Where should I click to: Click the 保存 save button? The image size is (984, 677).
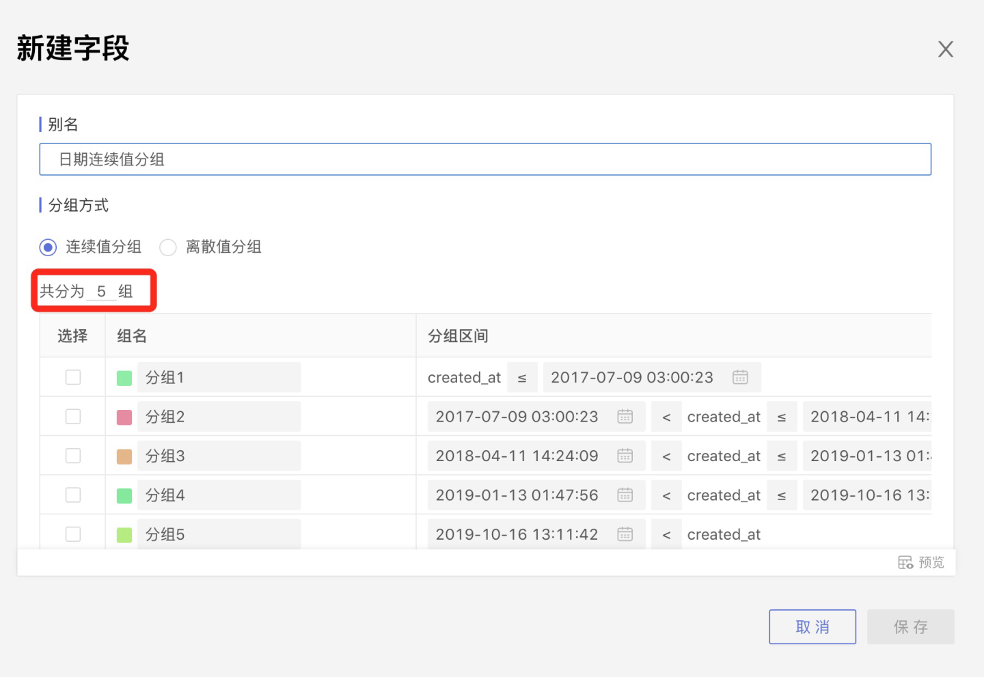[910, 626]
